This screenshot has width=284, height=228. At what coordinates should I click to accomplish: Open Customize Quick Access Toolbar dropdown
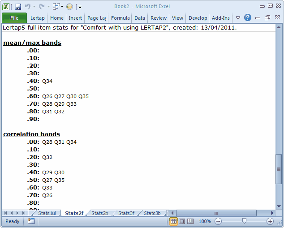click(x=80, y=7)
